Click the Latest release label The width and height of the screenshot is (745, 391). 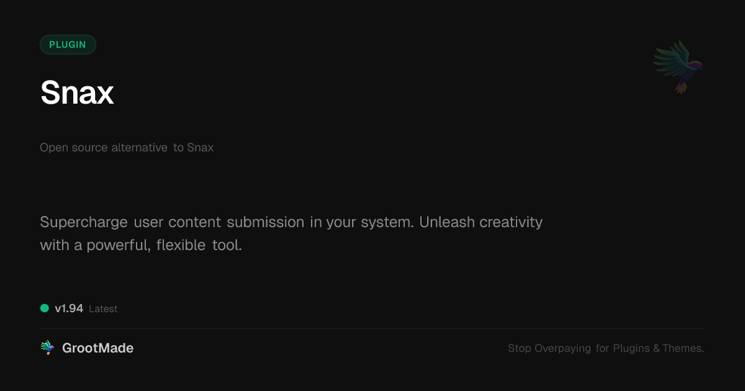coord(103,309)
